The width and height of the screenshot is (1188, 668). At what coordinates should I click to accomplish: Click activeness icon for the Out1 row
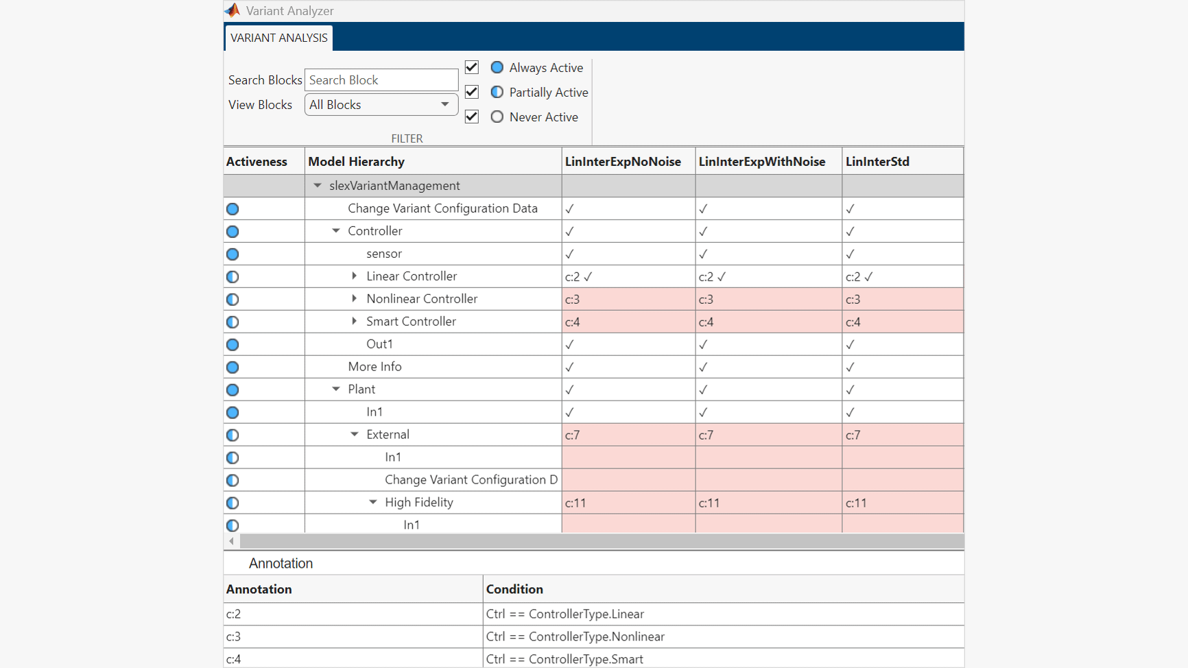tap(233, 344)
